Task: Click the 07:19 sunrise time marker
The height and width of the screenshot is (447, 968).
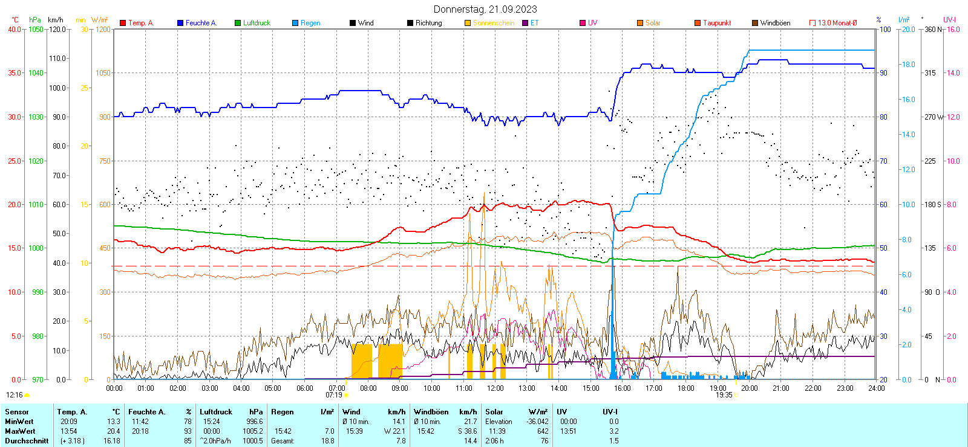Action: 334,395
